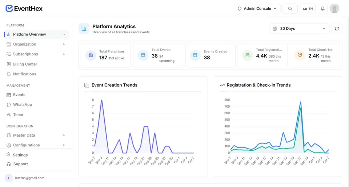Click the Team people icon
The image size is (349, 187).
pyautogui.click(x=9, y=115)
